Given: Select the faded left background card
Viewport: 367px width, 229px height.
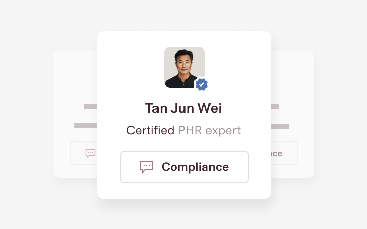Looking at the screenshot, I should 75,114.
